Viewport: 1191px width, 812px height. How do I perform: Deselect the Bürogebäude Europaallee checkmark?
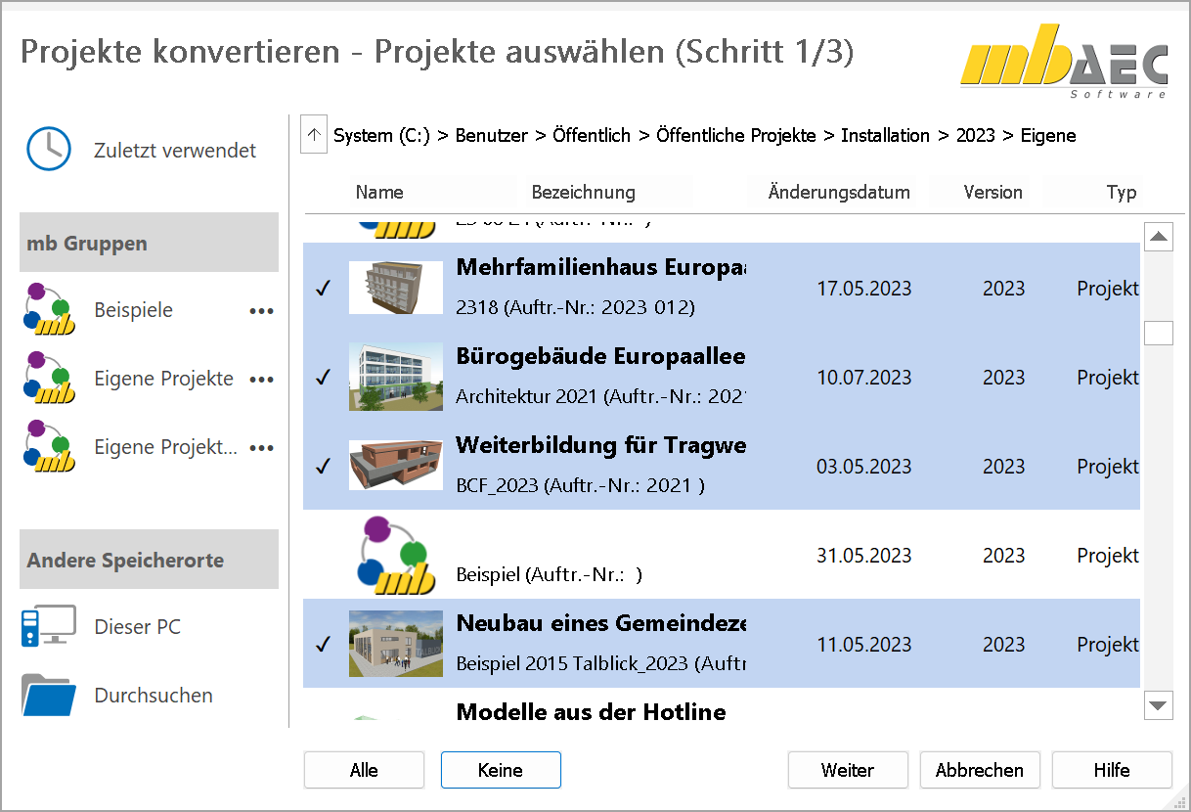(x=324, y=378)
